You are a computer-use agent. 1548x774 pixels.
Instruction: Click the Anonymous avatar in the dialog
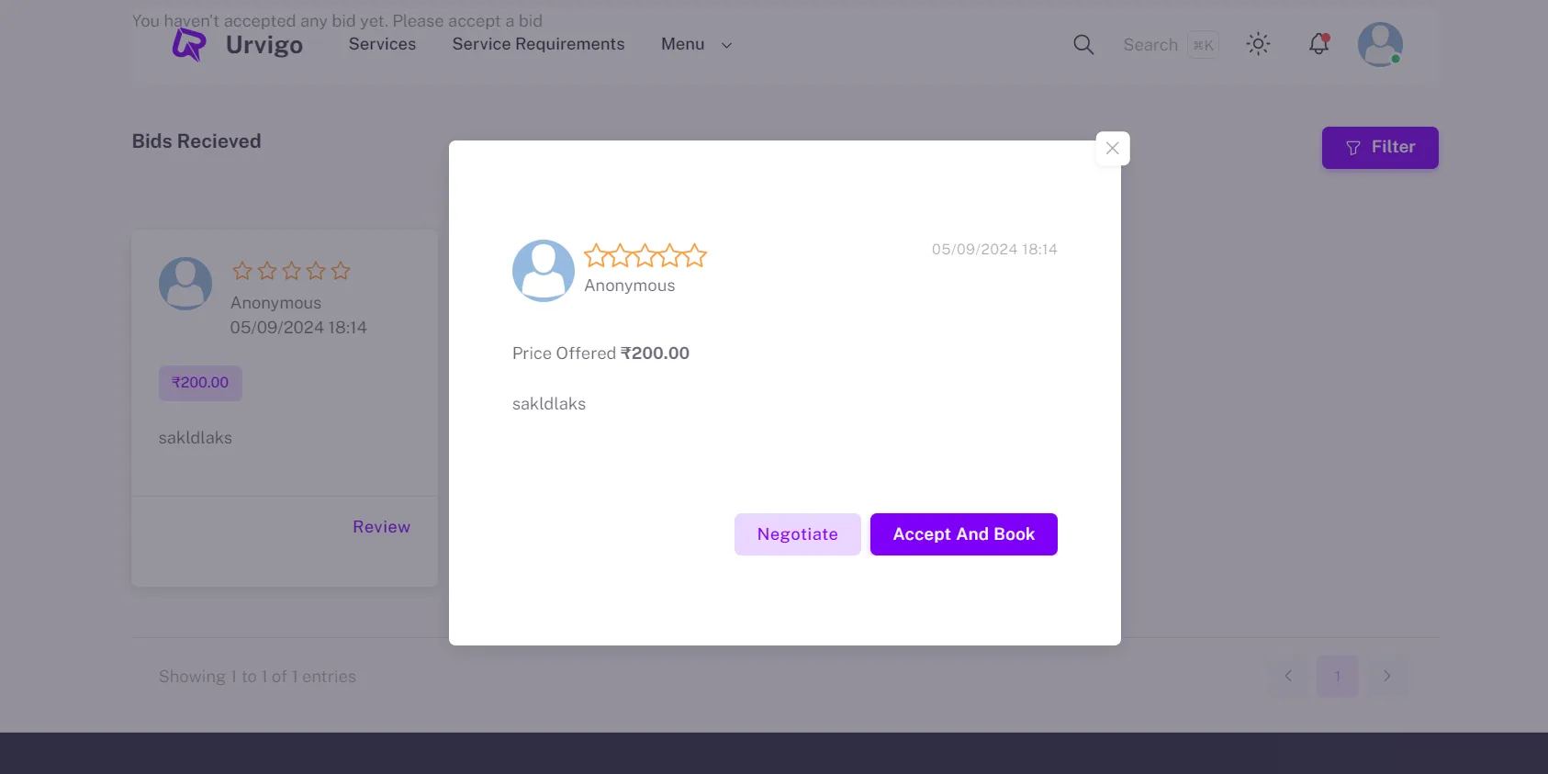(x=544, y=271)
